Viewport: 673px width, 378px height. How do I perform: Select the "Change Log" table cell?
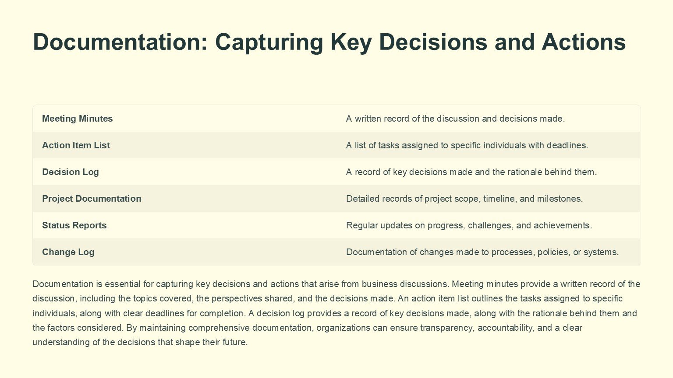coord(68,252)
